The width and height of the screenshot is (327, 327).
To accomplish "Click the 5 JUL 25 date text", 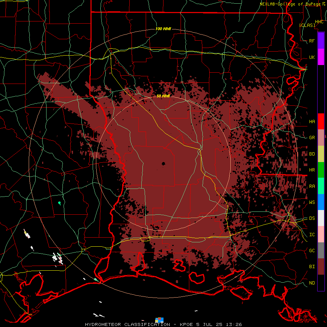I will (x=209, y=324).
